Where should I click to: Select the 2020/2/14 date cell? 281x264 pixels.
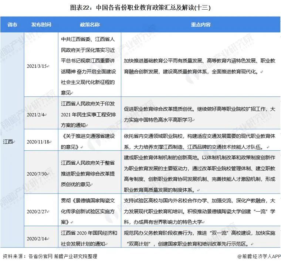[37, 239]
